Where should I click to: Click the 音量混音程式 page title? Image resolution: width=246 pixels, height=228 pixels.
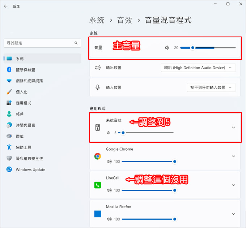[x=168, y=20]
